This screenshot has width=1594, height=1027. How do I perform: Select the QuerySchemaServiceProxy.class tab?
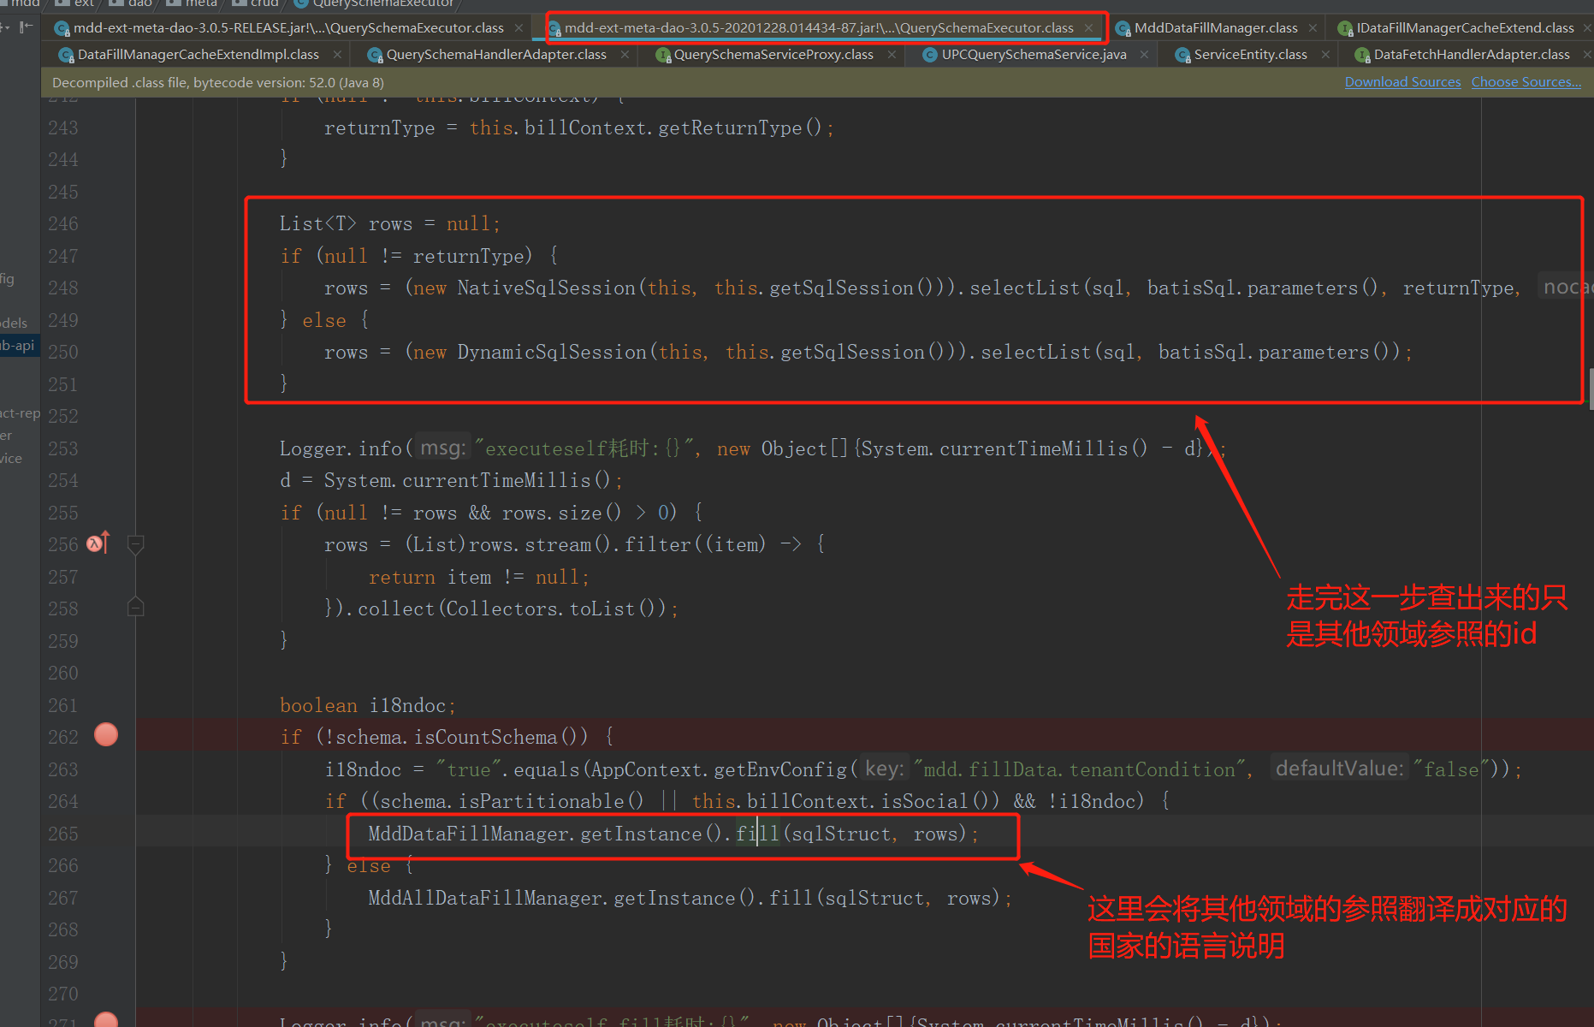(773, 55)
